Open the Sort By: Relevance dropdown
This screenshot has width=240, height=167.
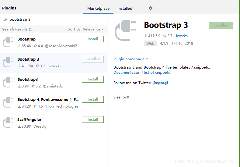(x=86, y=29)
